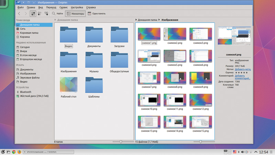The image size is (275, 155).
Task: Select thumbnail снимок1.png
Action: coord(149,34)
